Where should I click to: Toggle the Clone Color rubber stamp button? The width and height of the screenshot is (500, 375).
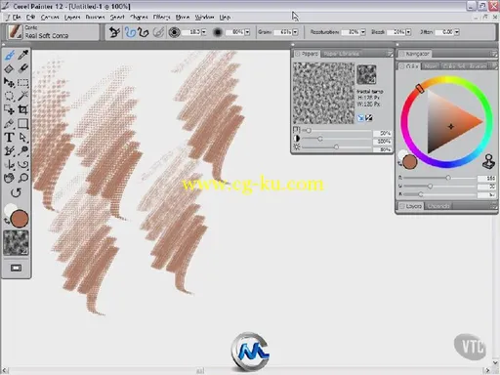pos(488,162)
